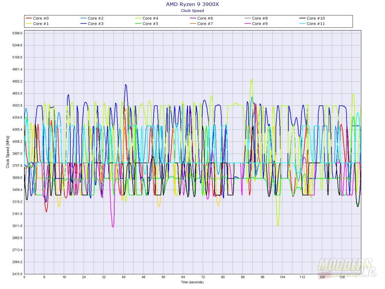This screenshot has width=385, height=289.
Task: Click the "Clock Speed" subtitle under the title
Action: point(192,11)
